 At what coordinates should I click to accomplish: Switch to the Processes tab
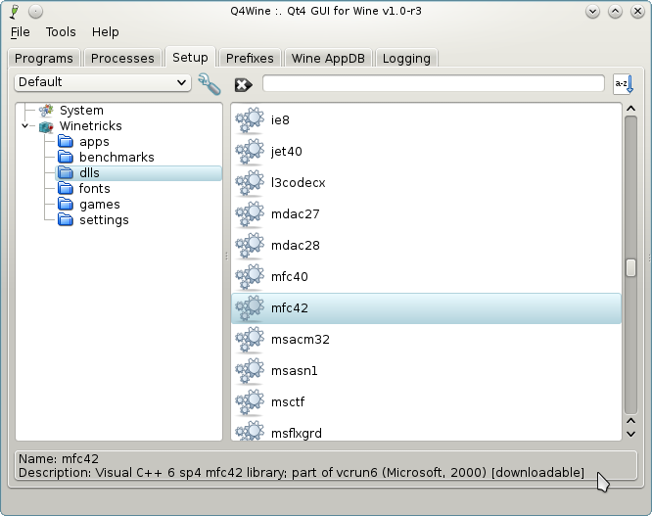[x=122, y=58]
